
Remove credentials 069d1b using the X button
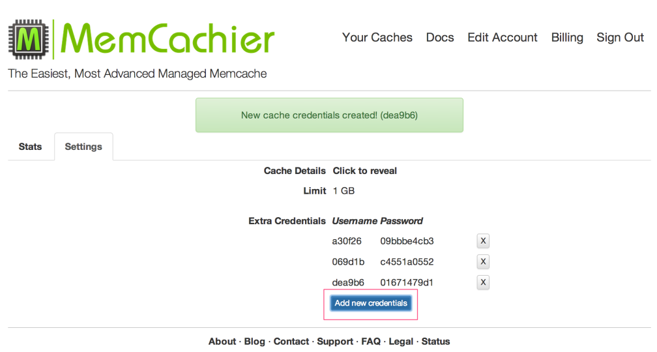483,262
